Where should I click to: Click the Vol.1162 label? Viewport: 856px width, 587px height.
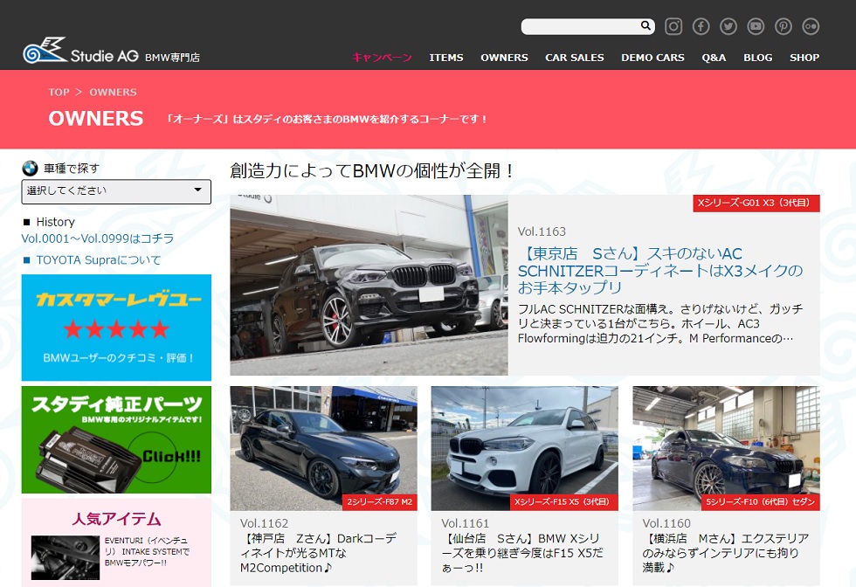264,523
